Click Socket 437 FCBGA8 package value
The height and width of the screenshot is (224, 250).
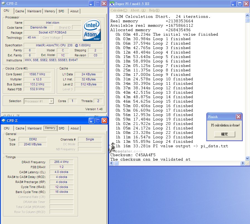[52, 32]
